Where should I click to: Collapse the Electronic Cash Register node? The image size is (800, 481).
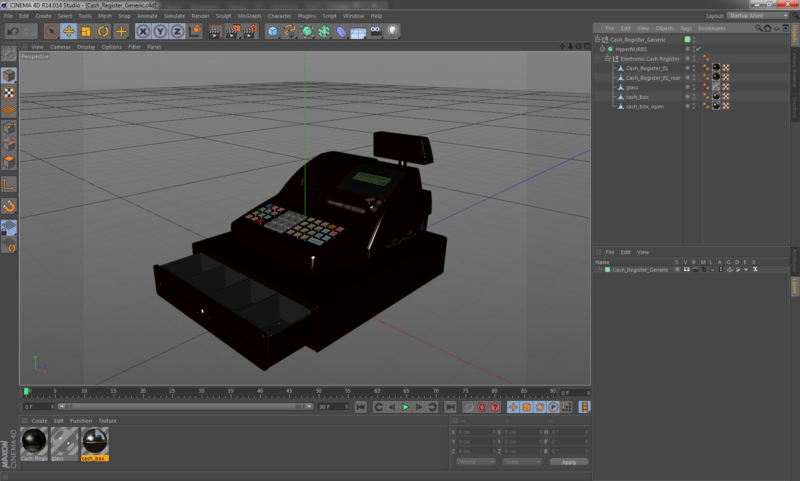608,58
